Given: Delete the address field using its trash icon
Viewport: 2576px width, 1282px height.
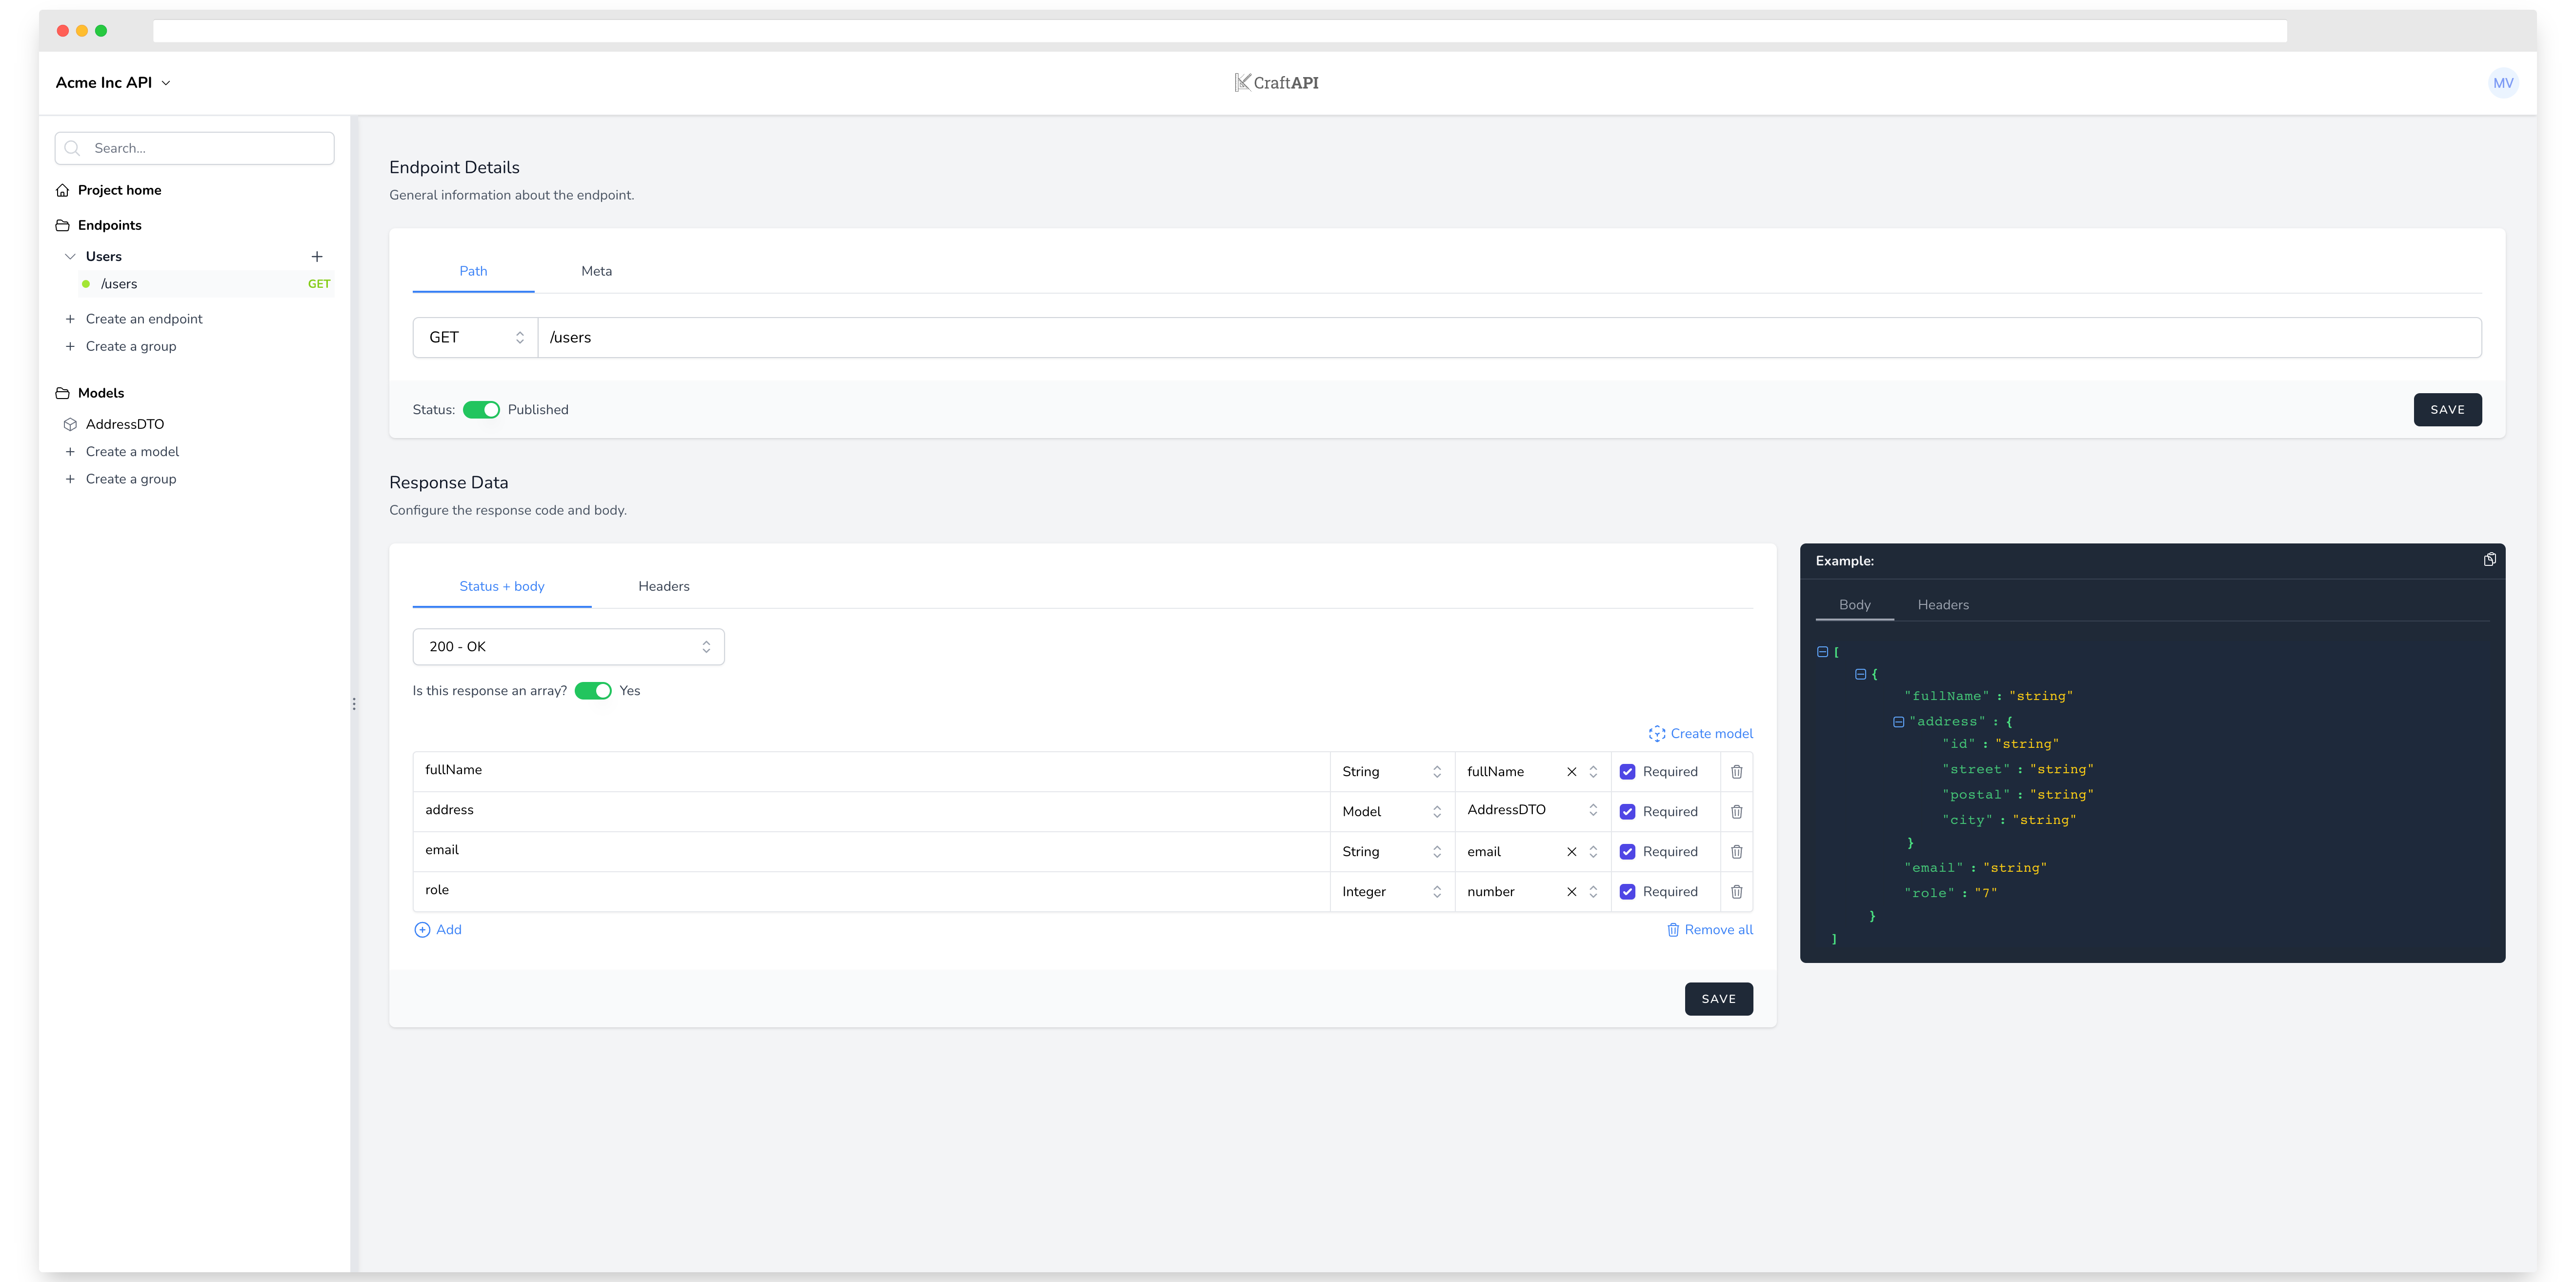Looking at the screenshot, I should pos(1736,811).
